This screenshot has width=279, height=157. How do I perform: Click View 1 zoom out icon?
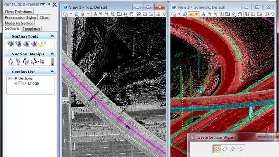pos(107,14)
